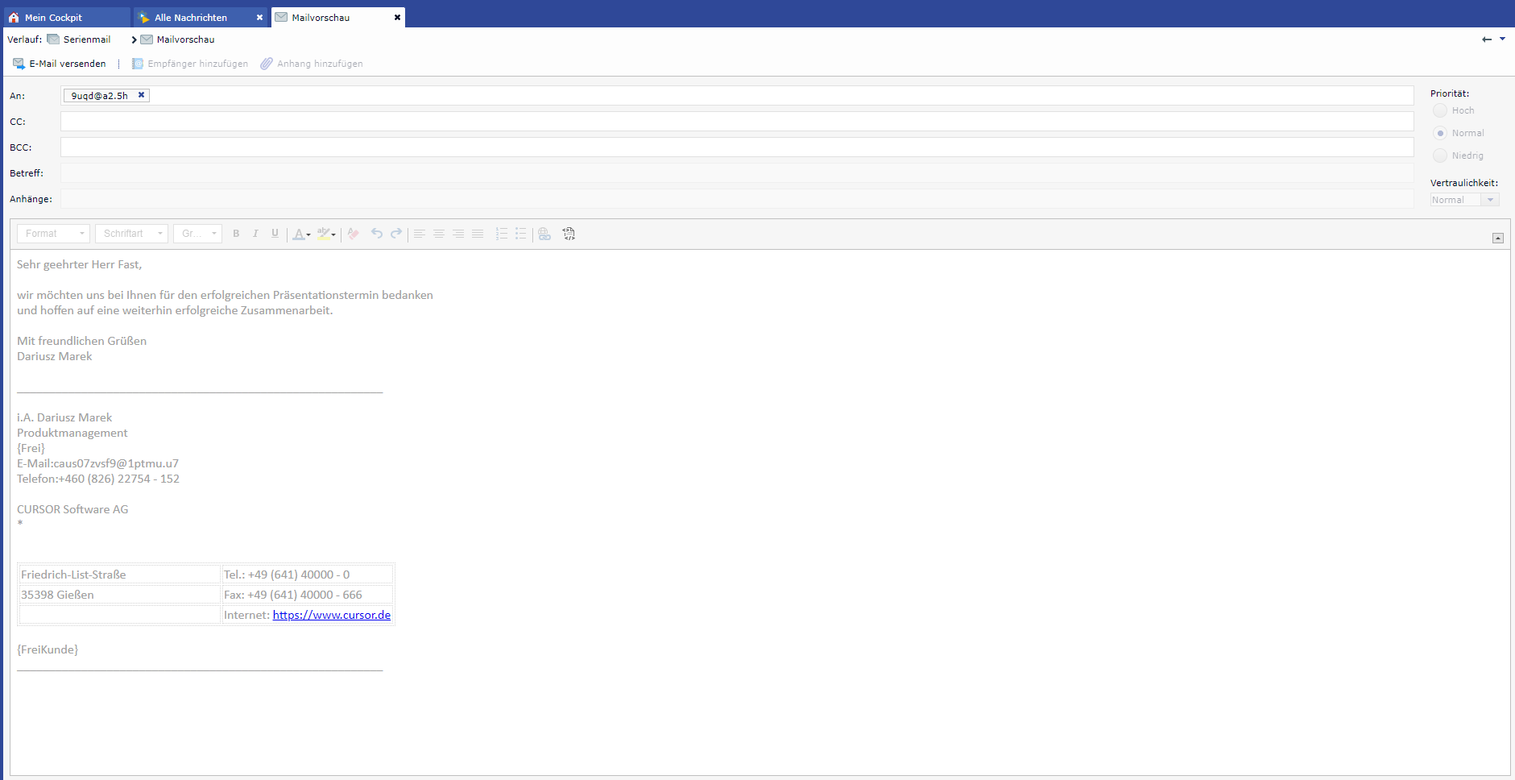The height and width of the screenshot is (780, 1515).
Task: Expand the Schriftart font dropdown
Action: pyautogui.click(x=132, y=234)
